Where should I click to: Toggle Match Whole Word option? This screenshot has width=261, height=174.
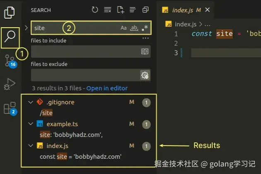(x=134, y=28)
